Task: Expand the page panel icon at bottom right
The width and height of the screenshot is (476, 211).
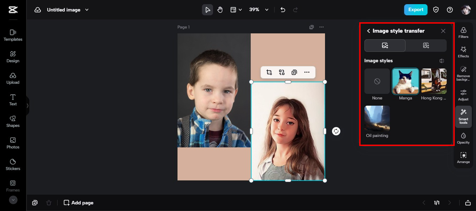Action: (468, 202)
